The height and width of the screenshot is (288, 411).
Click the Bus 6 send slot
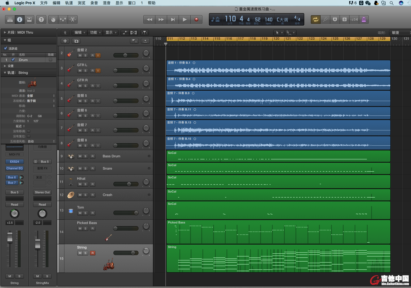(x=12, y=177)
